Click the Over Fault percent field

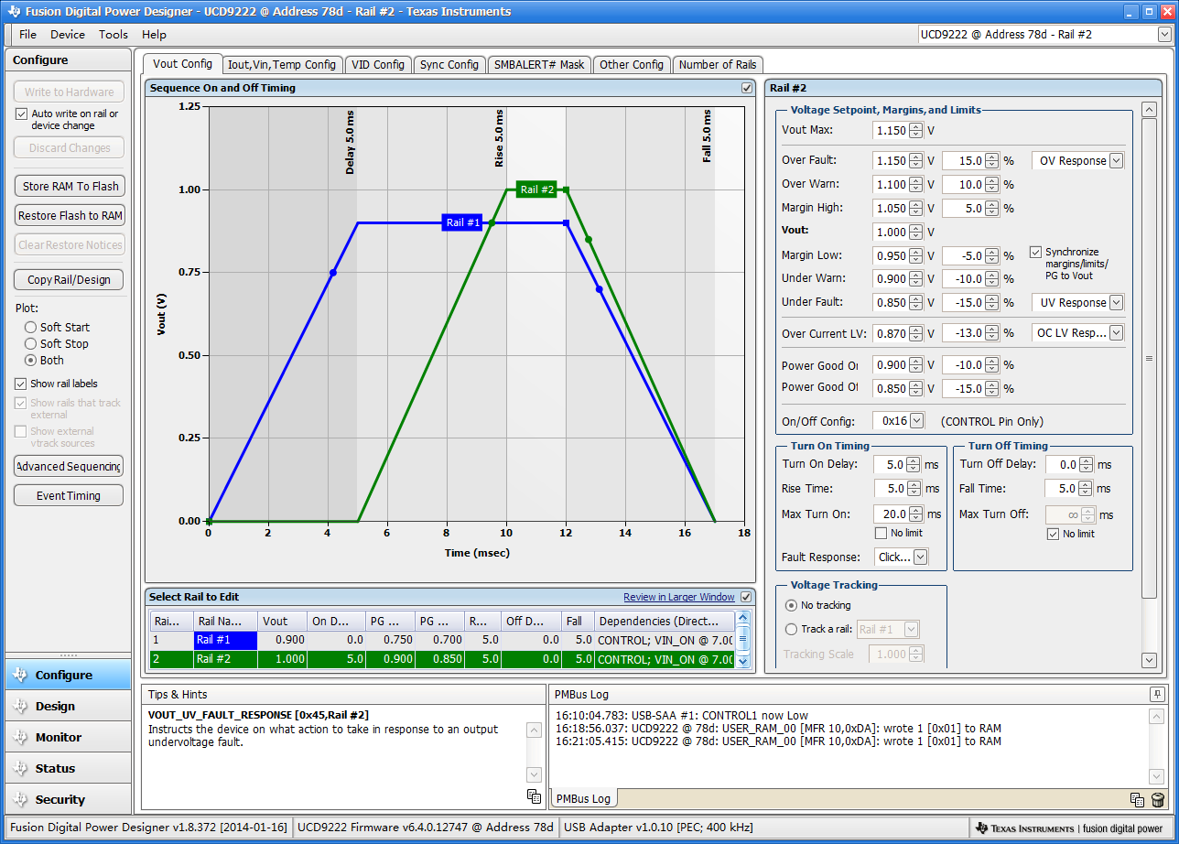click(x=962, y=161)
